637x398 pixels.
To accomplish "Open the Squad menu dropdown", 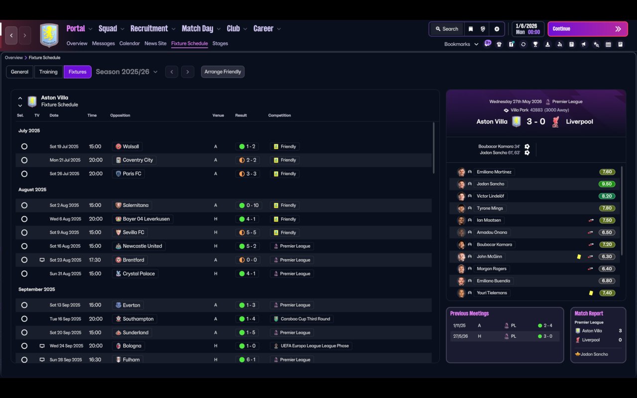I will click(x=112, y=29).
